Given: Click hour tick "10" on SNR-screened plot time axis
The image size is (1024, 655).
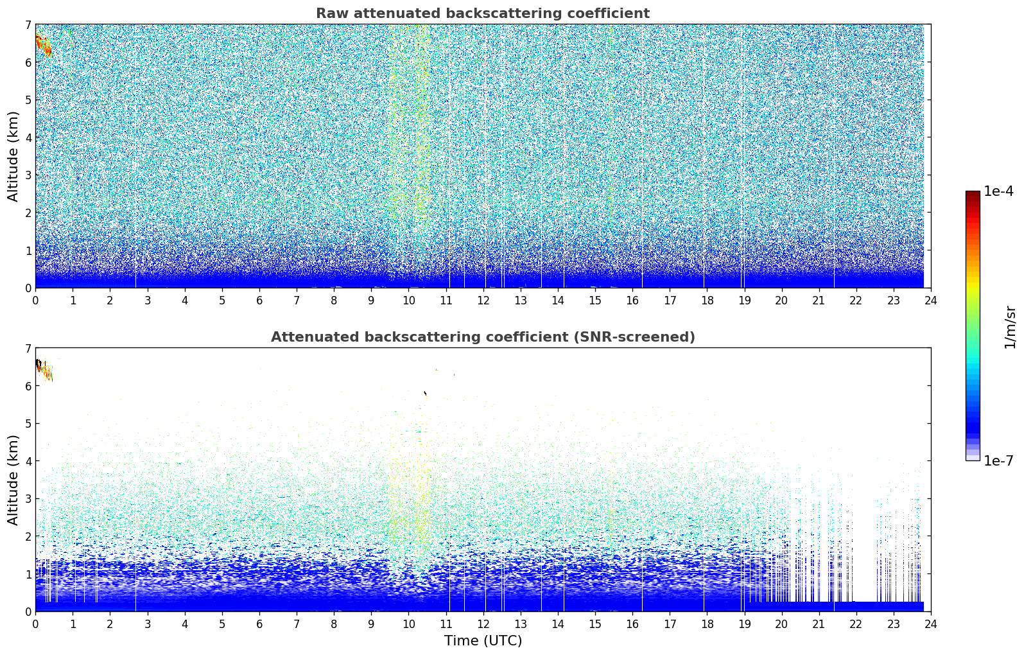Looking at the screenshot, I should point(408,624).
